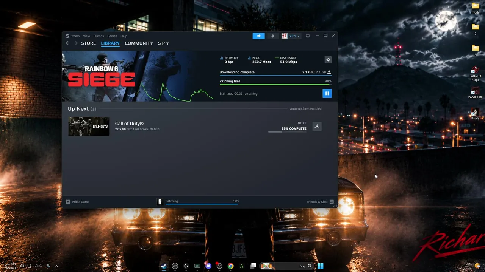Click the 'Auto-updates enabled' text

tap(306, 109)
